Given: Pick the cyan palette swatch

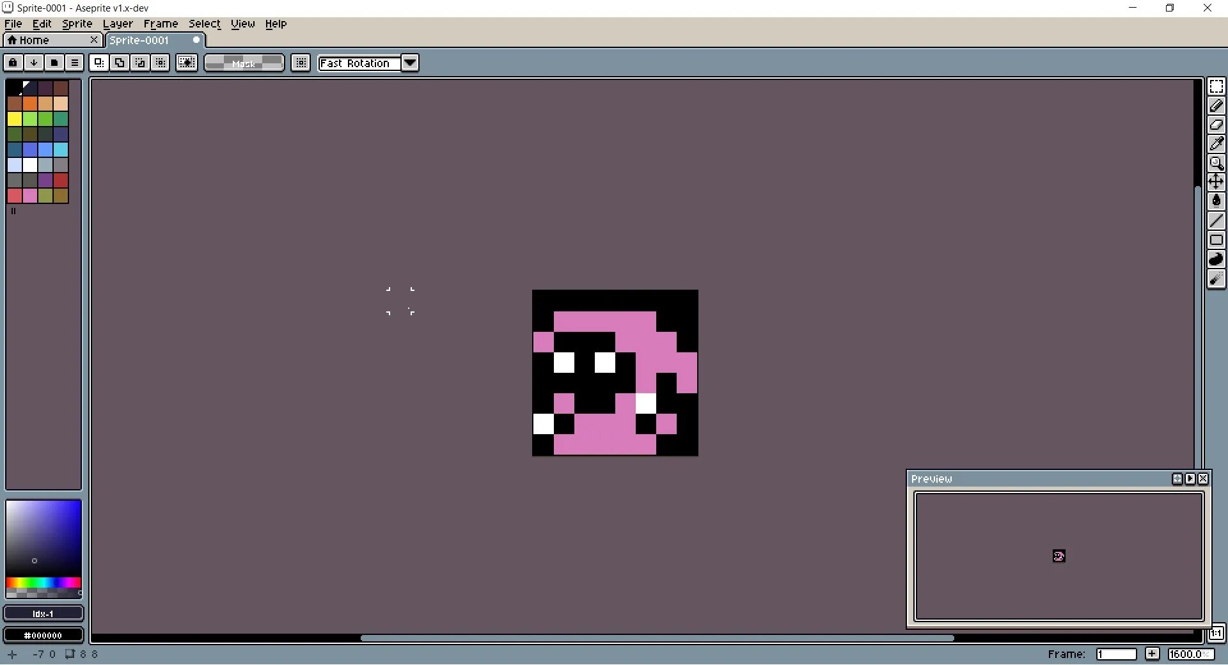Looking at the screenshot, I should (61, 149).
